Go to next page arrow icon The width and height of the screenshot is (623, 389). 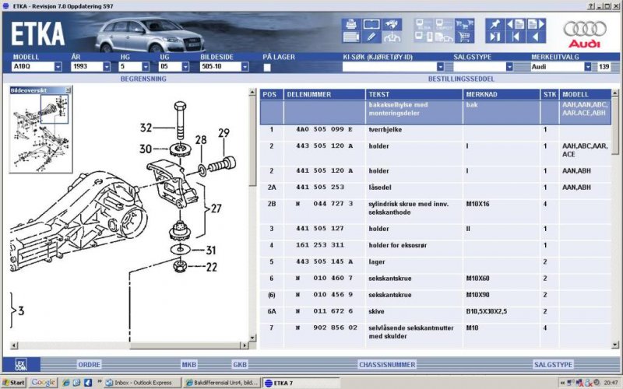(536, 24)
